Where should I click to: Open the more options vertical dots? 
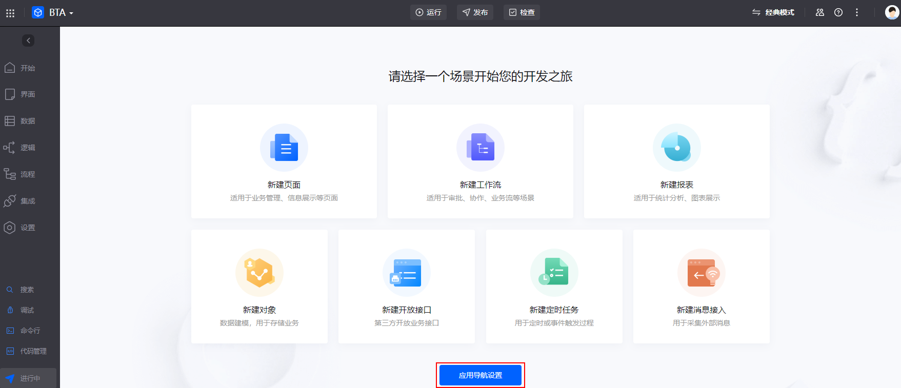click(857, 12)
